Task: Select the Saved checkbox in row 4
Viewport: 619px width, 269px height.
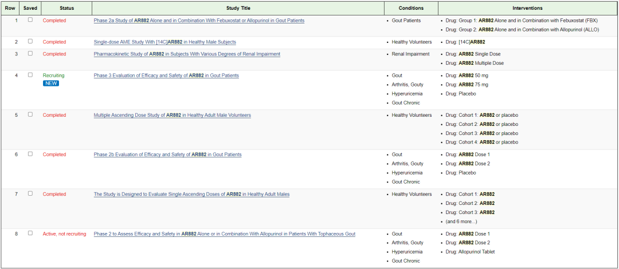Action: [30, 75]
